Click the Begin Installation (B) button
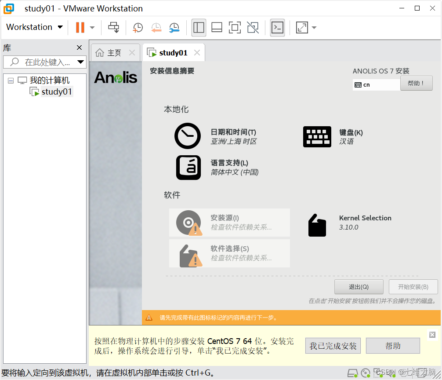Image resolution: width=442 pixels, height=380 pixels. 413,287
